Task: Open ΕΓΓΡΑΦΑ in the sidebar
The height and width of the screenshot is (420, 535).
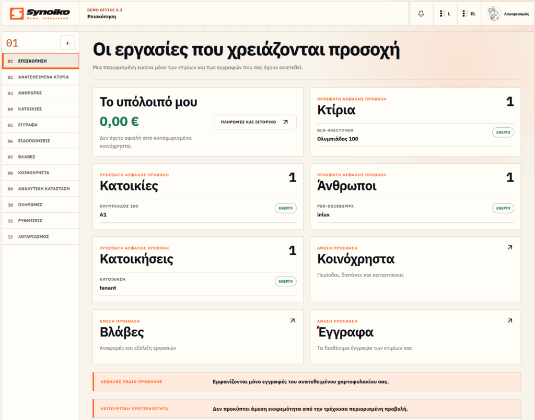Action: tap(41, 125)
